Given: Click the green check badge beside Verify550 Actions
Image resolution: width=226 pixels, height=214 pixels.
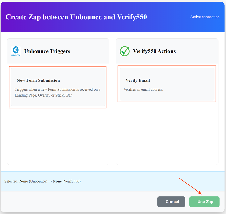Looking at the screenshot, I should [x=124, y=51].
